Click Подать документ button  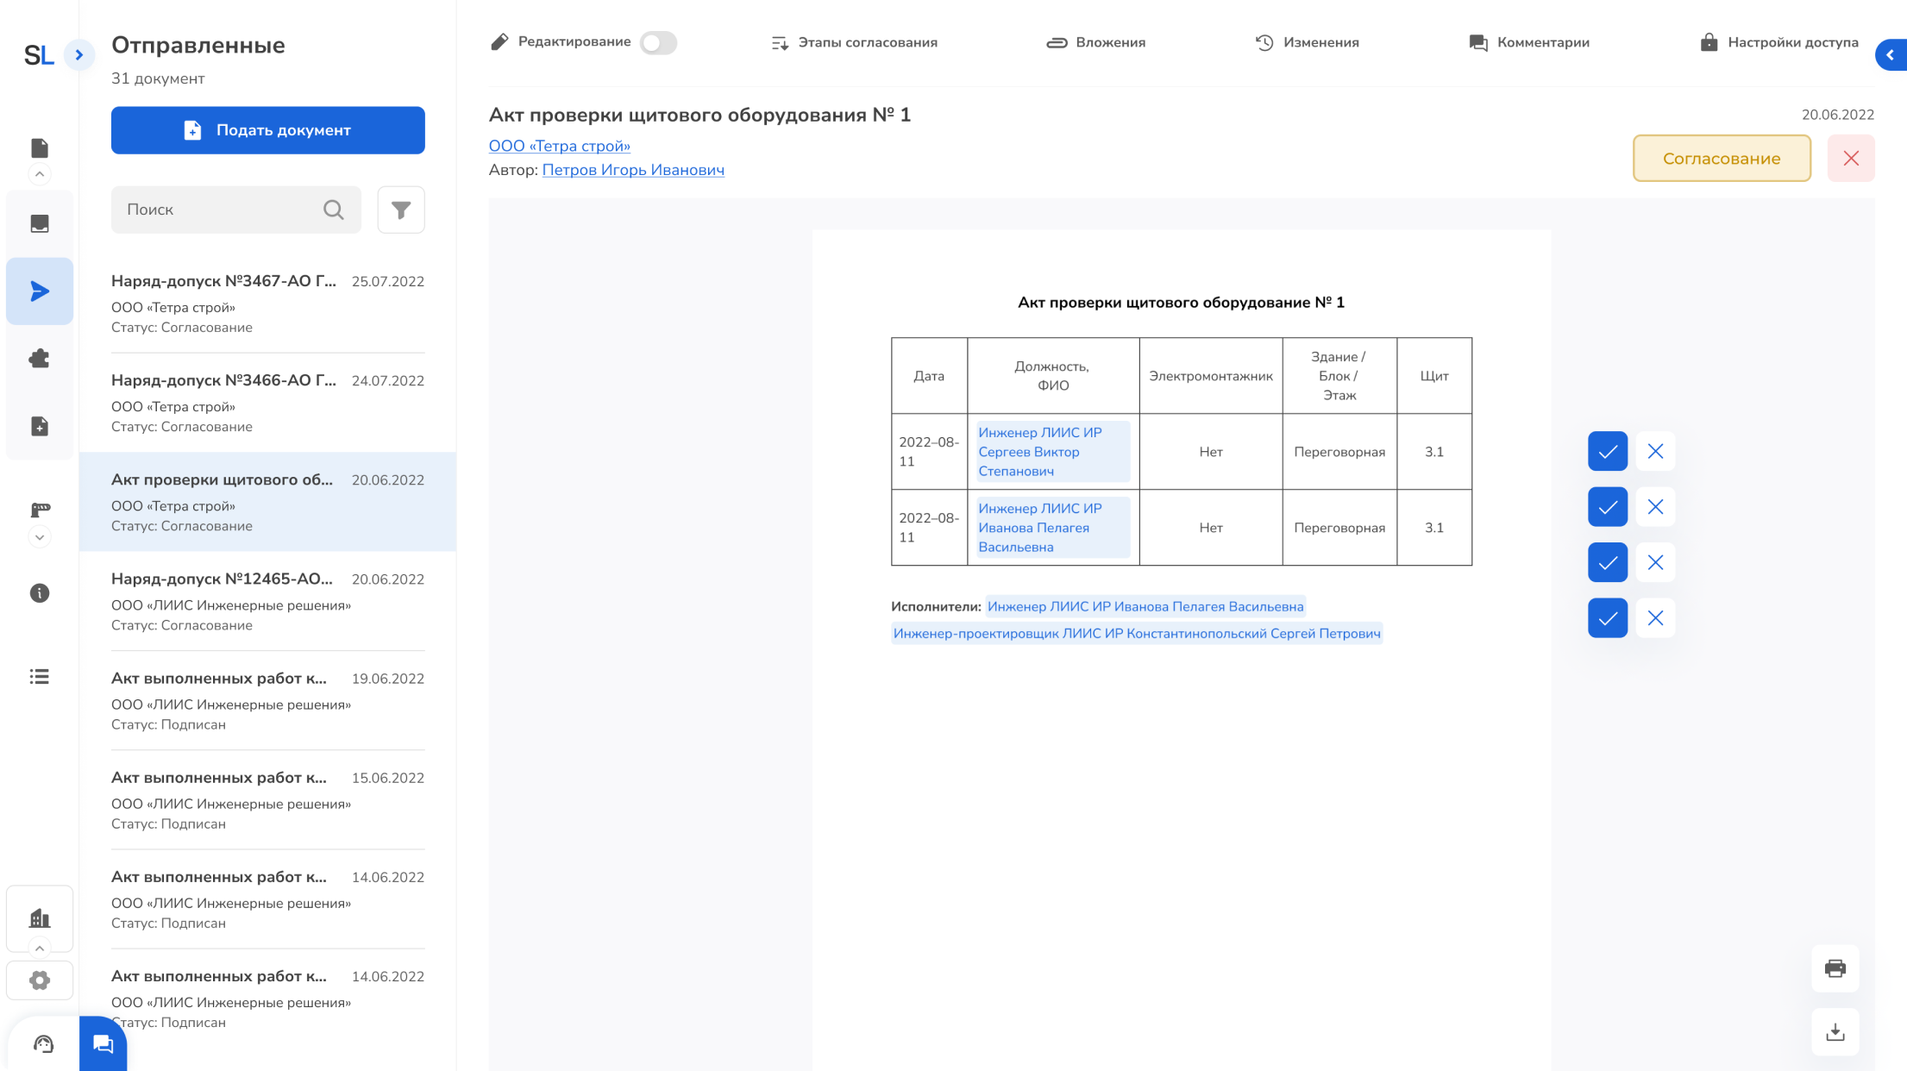pos(267,130)
